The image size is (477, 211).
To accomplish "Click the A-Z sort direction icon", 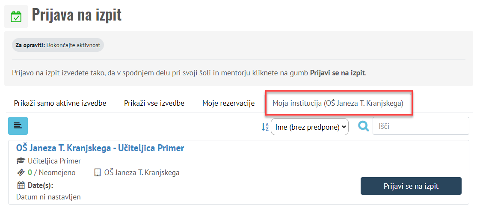I will (x=265, y=127).
